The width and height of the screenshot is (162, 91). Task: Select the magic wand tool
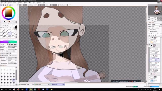[6, 25]
